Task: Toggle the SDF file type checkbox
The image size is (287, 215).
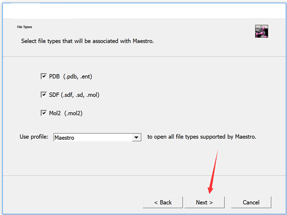Action: pos(44,95)
